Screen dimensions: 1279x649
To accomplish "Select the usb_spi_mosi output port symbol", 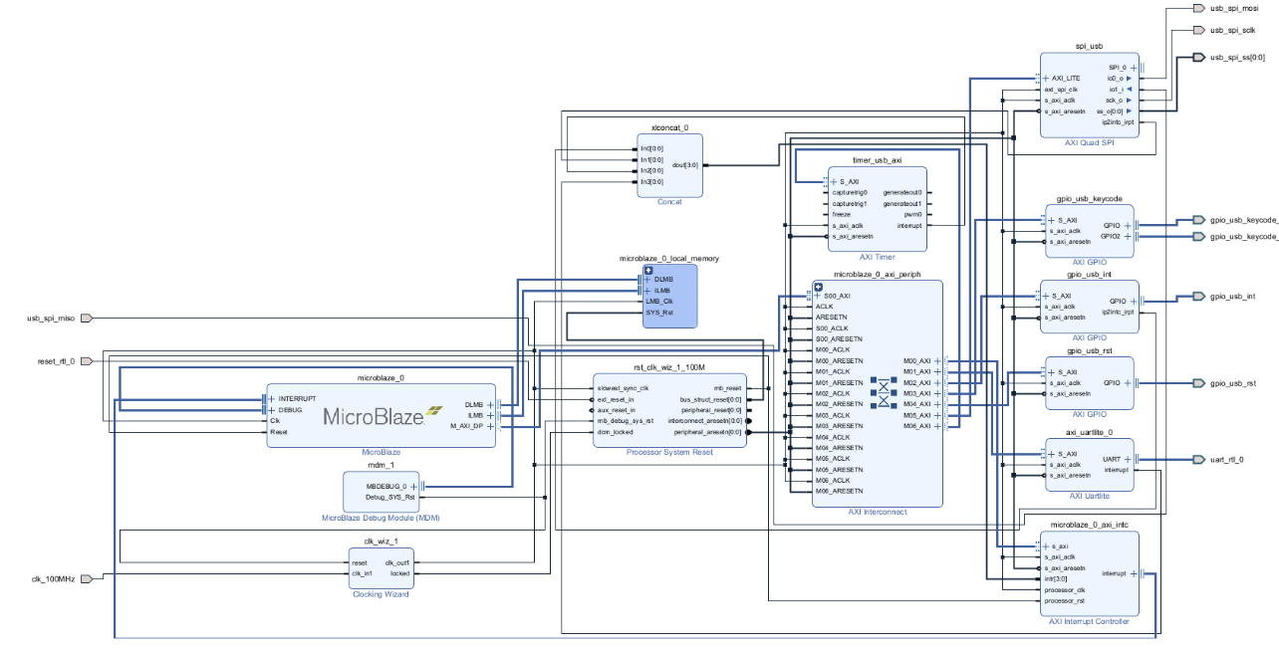I will (x=1199, y=8).
